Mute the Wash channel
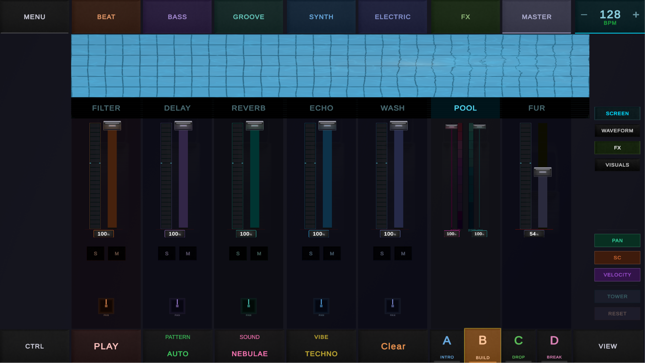 coord(403,253)
